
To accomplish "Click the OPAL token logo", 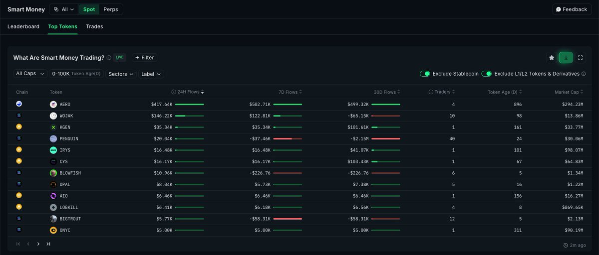I will 53,185.
